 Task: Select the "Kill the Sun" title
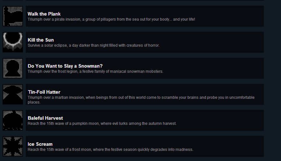pyautogui.click(x=41, y=40)
